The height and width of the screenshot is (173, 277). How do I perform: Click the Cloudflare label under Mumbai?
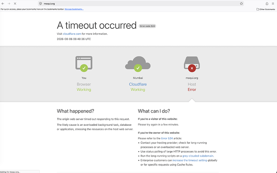138,84
